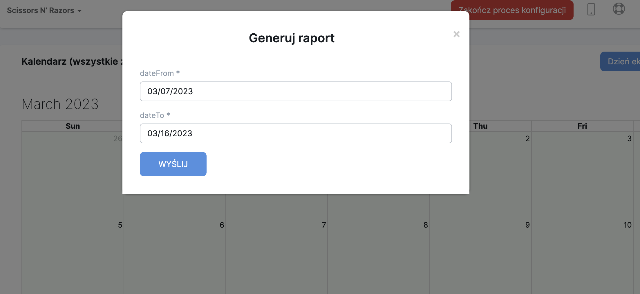Select March 7 calendar cell
The image size is (640, 294).
tap(277, 255)
